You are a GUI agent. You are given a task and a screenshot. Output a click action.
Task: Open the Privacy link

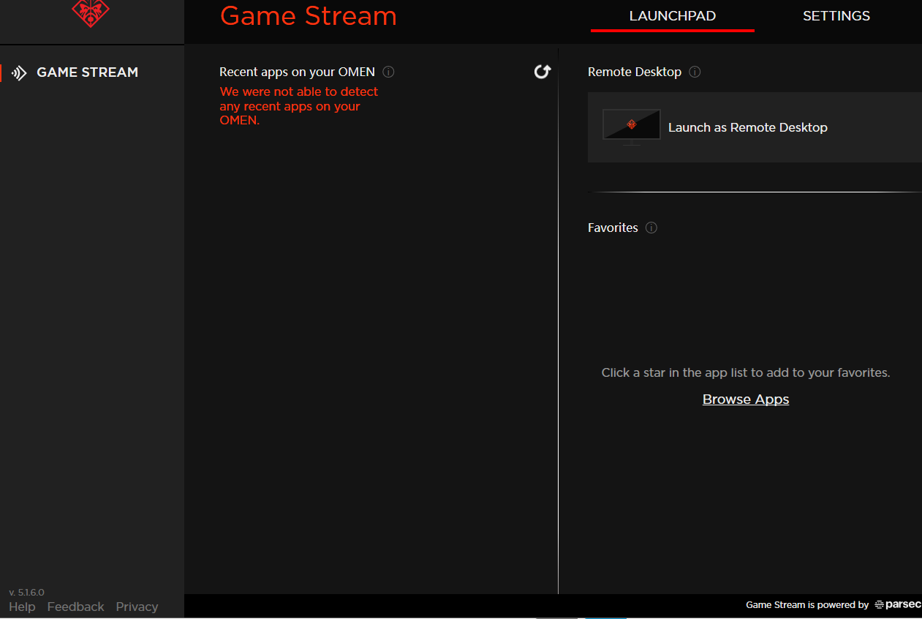coord(137,607)
